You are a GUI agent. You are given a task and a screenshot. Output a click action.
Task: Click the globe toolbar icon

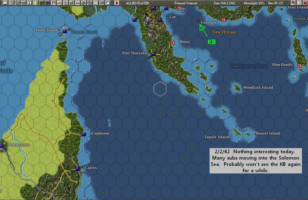pyautogui.click(x=83, y=3)
